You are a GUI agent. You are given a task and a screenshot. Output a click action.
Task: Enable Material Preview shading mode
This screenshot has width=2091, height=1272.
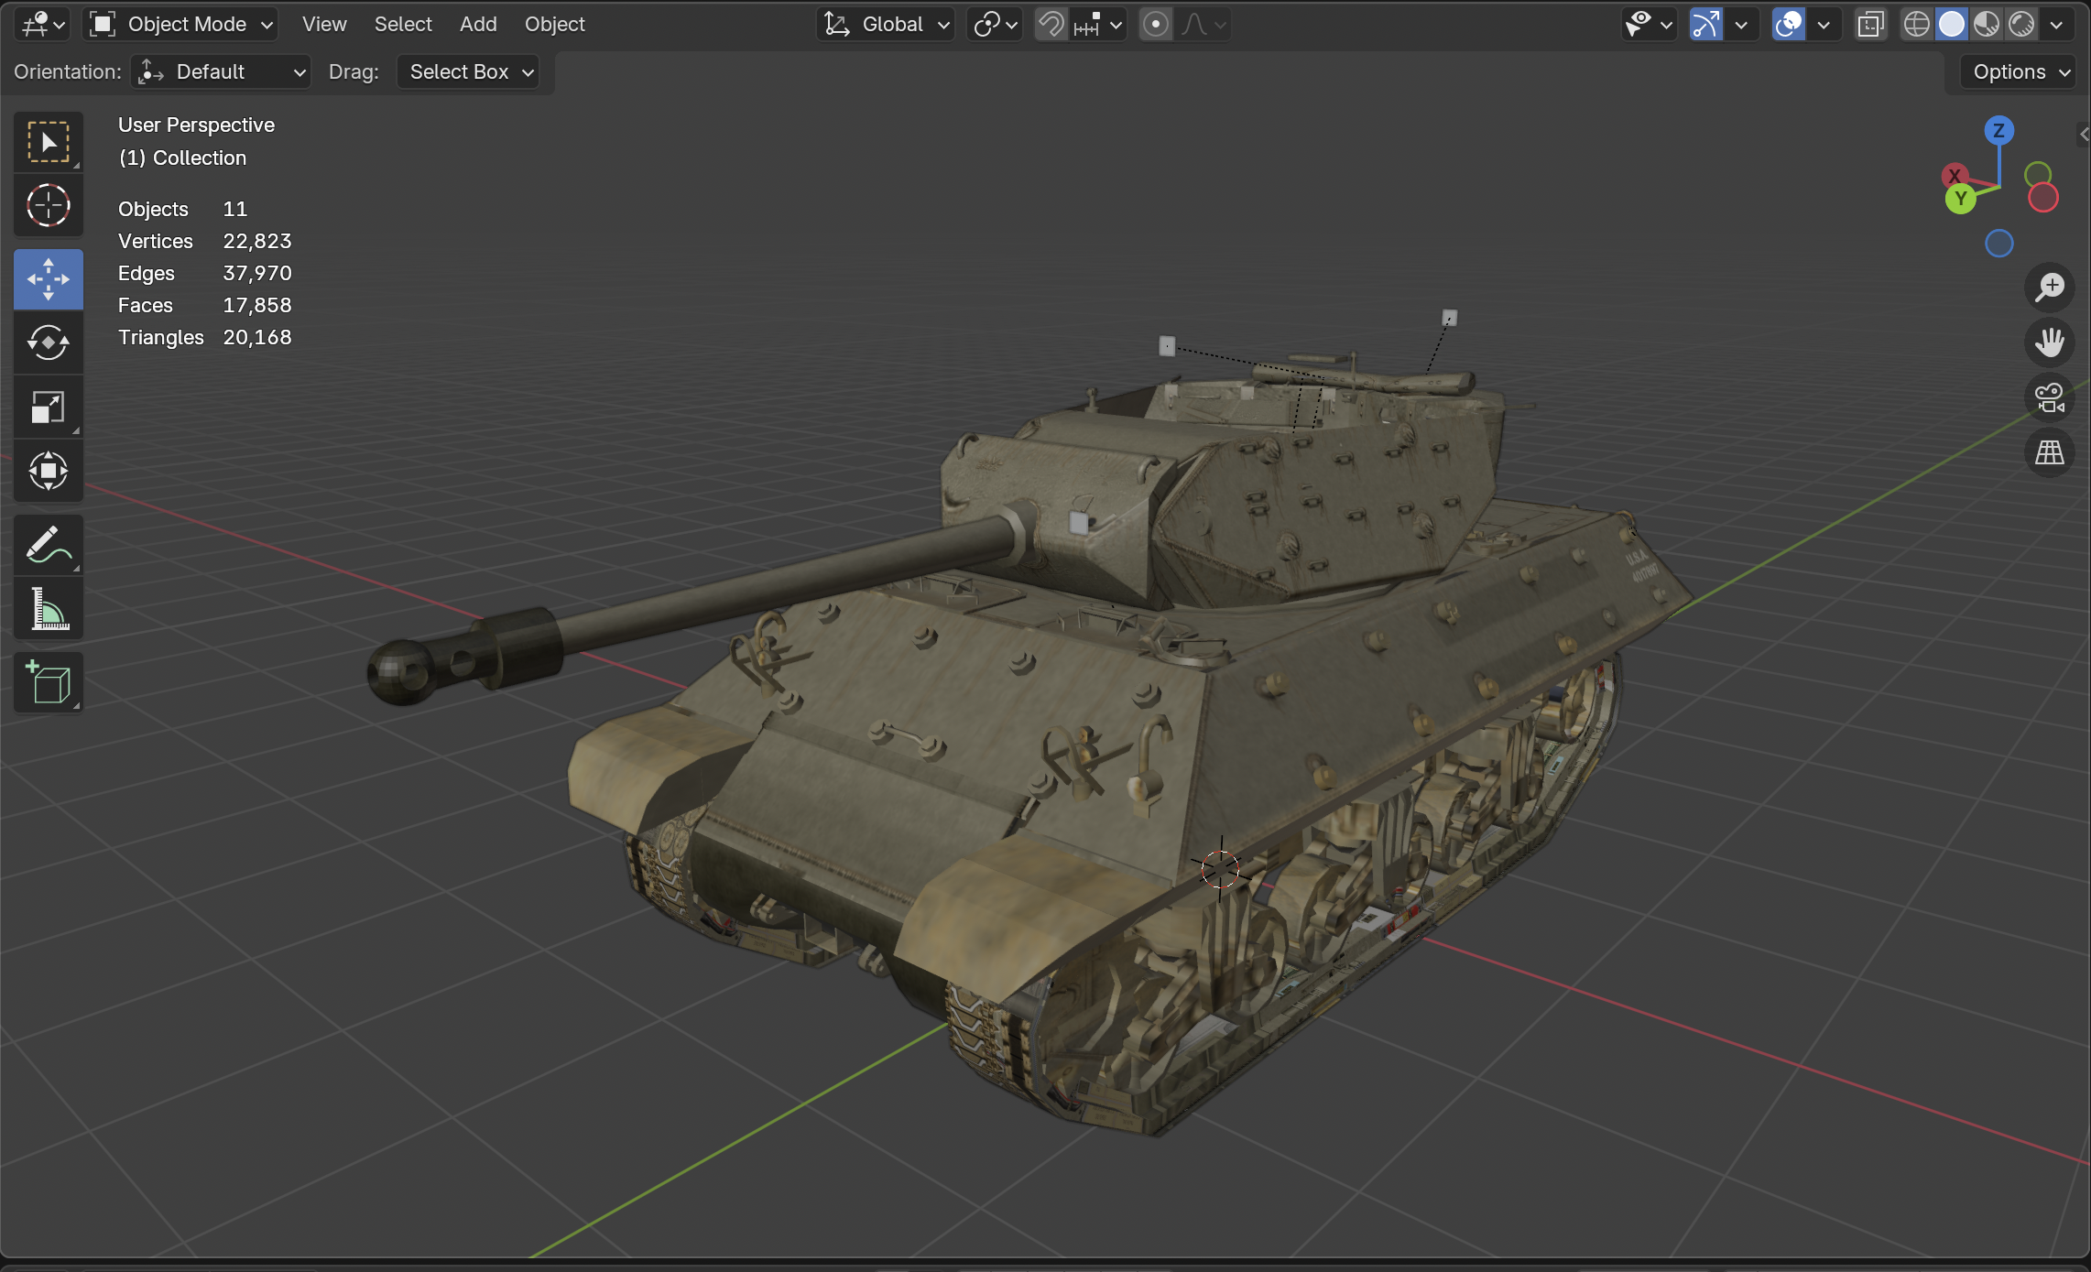(1986, 24)
